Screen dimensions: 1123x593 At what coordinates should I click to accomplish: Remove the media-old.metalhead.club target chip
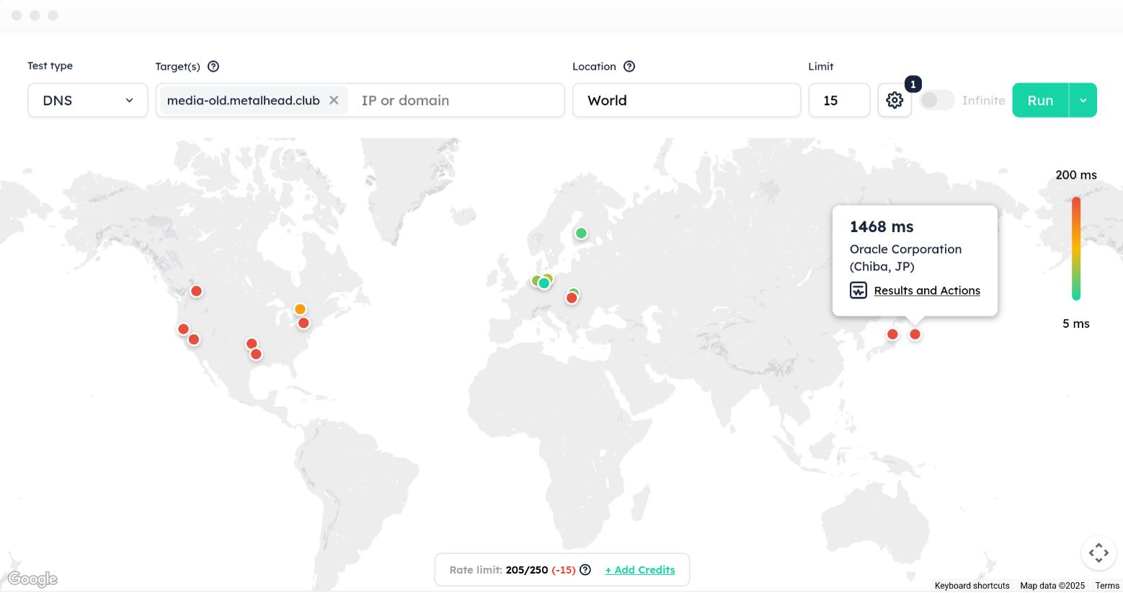333,100
